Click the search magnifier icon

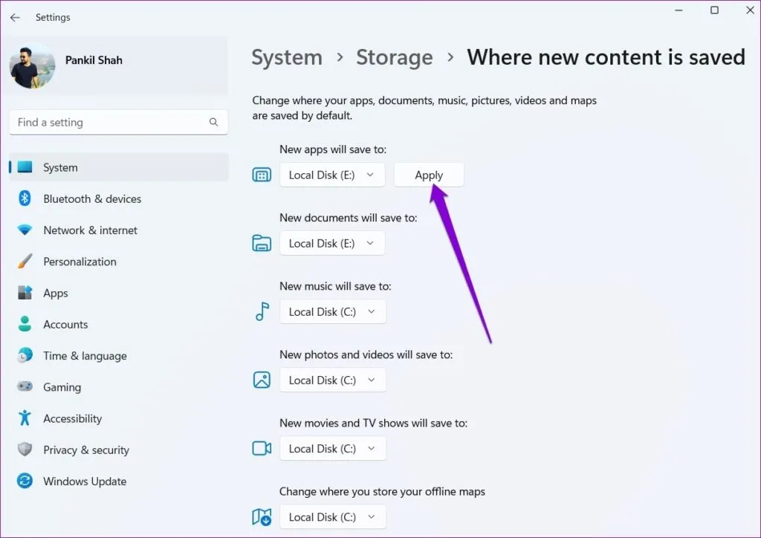point(214,123)
